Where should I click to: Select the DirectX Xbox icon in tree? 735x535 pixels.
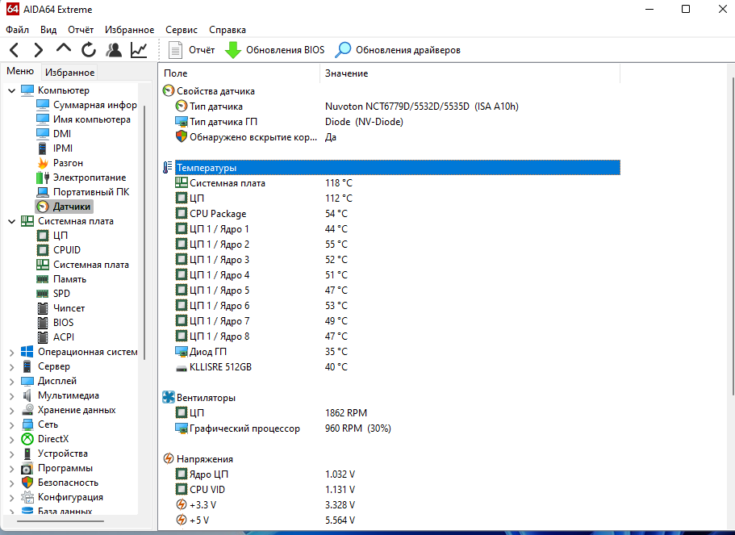[27, 439]
